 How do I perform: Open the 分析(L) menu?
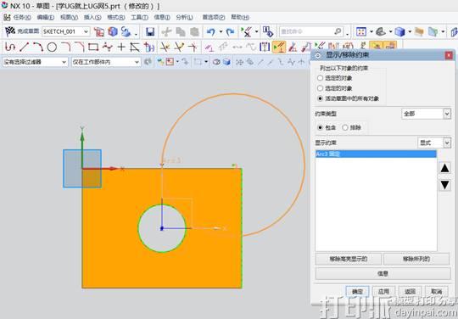185,17
